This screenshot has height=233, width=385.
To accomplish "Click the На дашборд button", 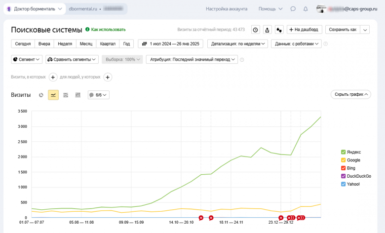I will point(305,30).
